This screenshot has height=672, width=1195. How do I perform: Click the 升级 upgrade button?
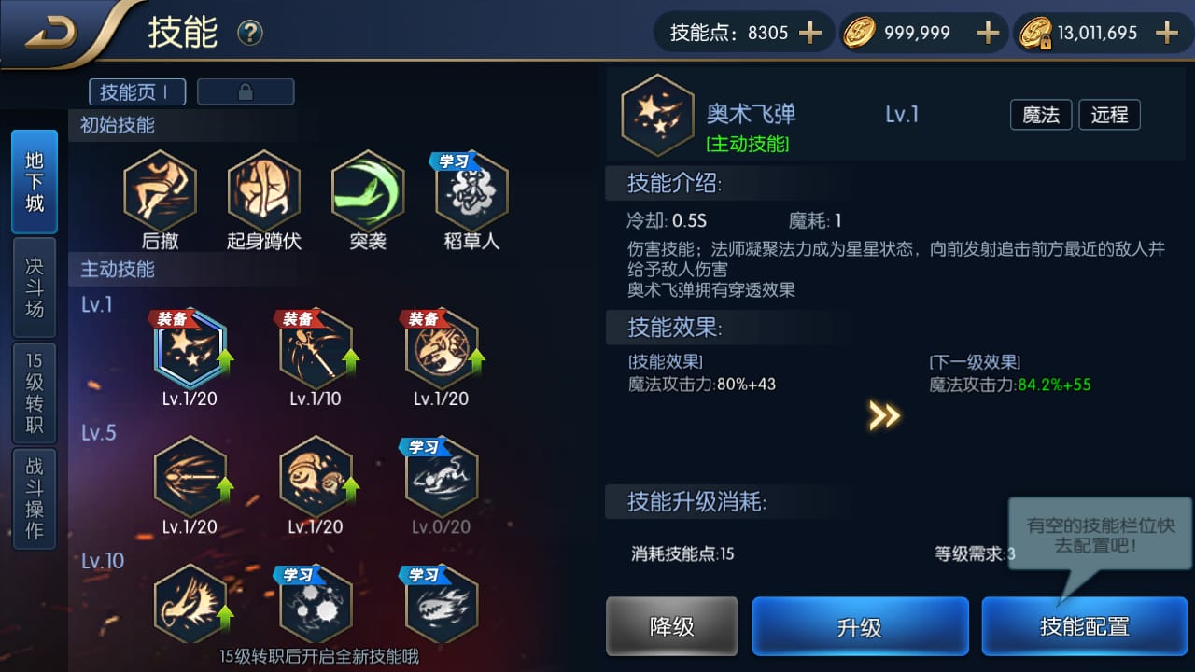[x=860, y=626]
